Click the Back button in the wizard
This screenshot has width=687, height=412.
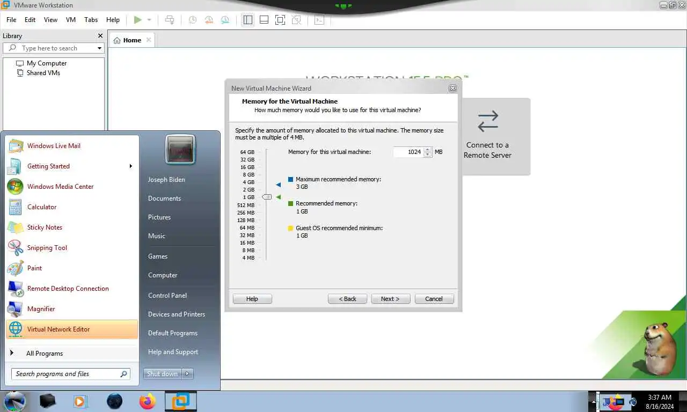click(x=347, y=299)
